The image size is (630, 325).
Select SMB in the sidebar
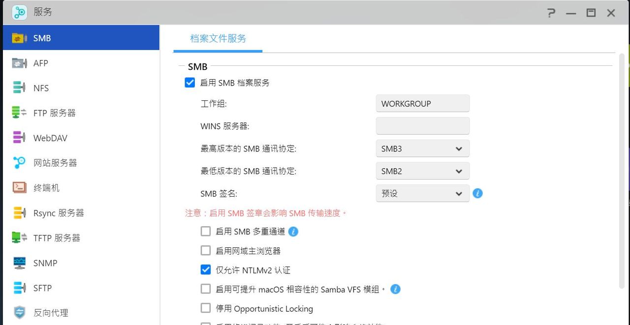pyautogui.click(x=81, y=38)
